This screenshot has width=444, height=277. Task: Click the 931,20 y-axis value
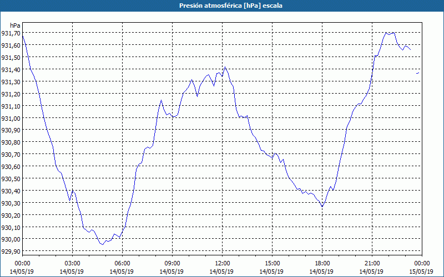click(11, 94)
